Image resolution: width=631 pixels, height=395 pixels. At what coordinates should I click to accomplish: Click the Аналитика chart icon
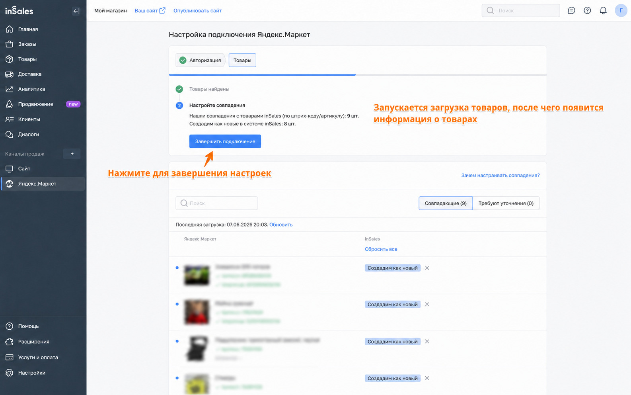9,89
